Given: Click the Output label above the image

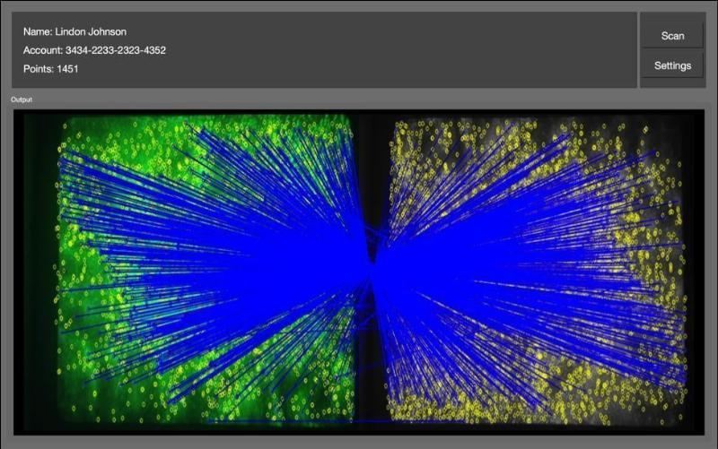Looking at the screenshot, I should point(21,99).
